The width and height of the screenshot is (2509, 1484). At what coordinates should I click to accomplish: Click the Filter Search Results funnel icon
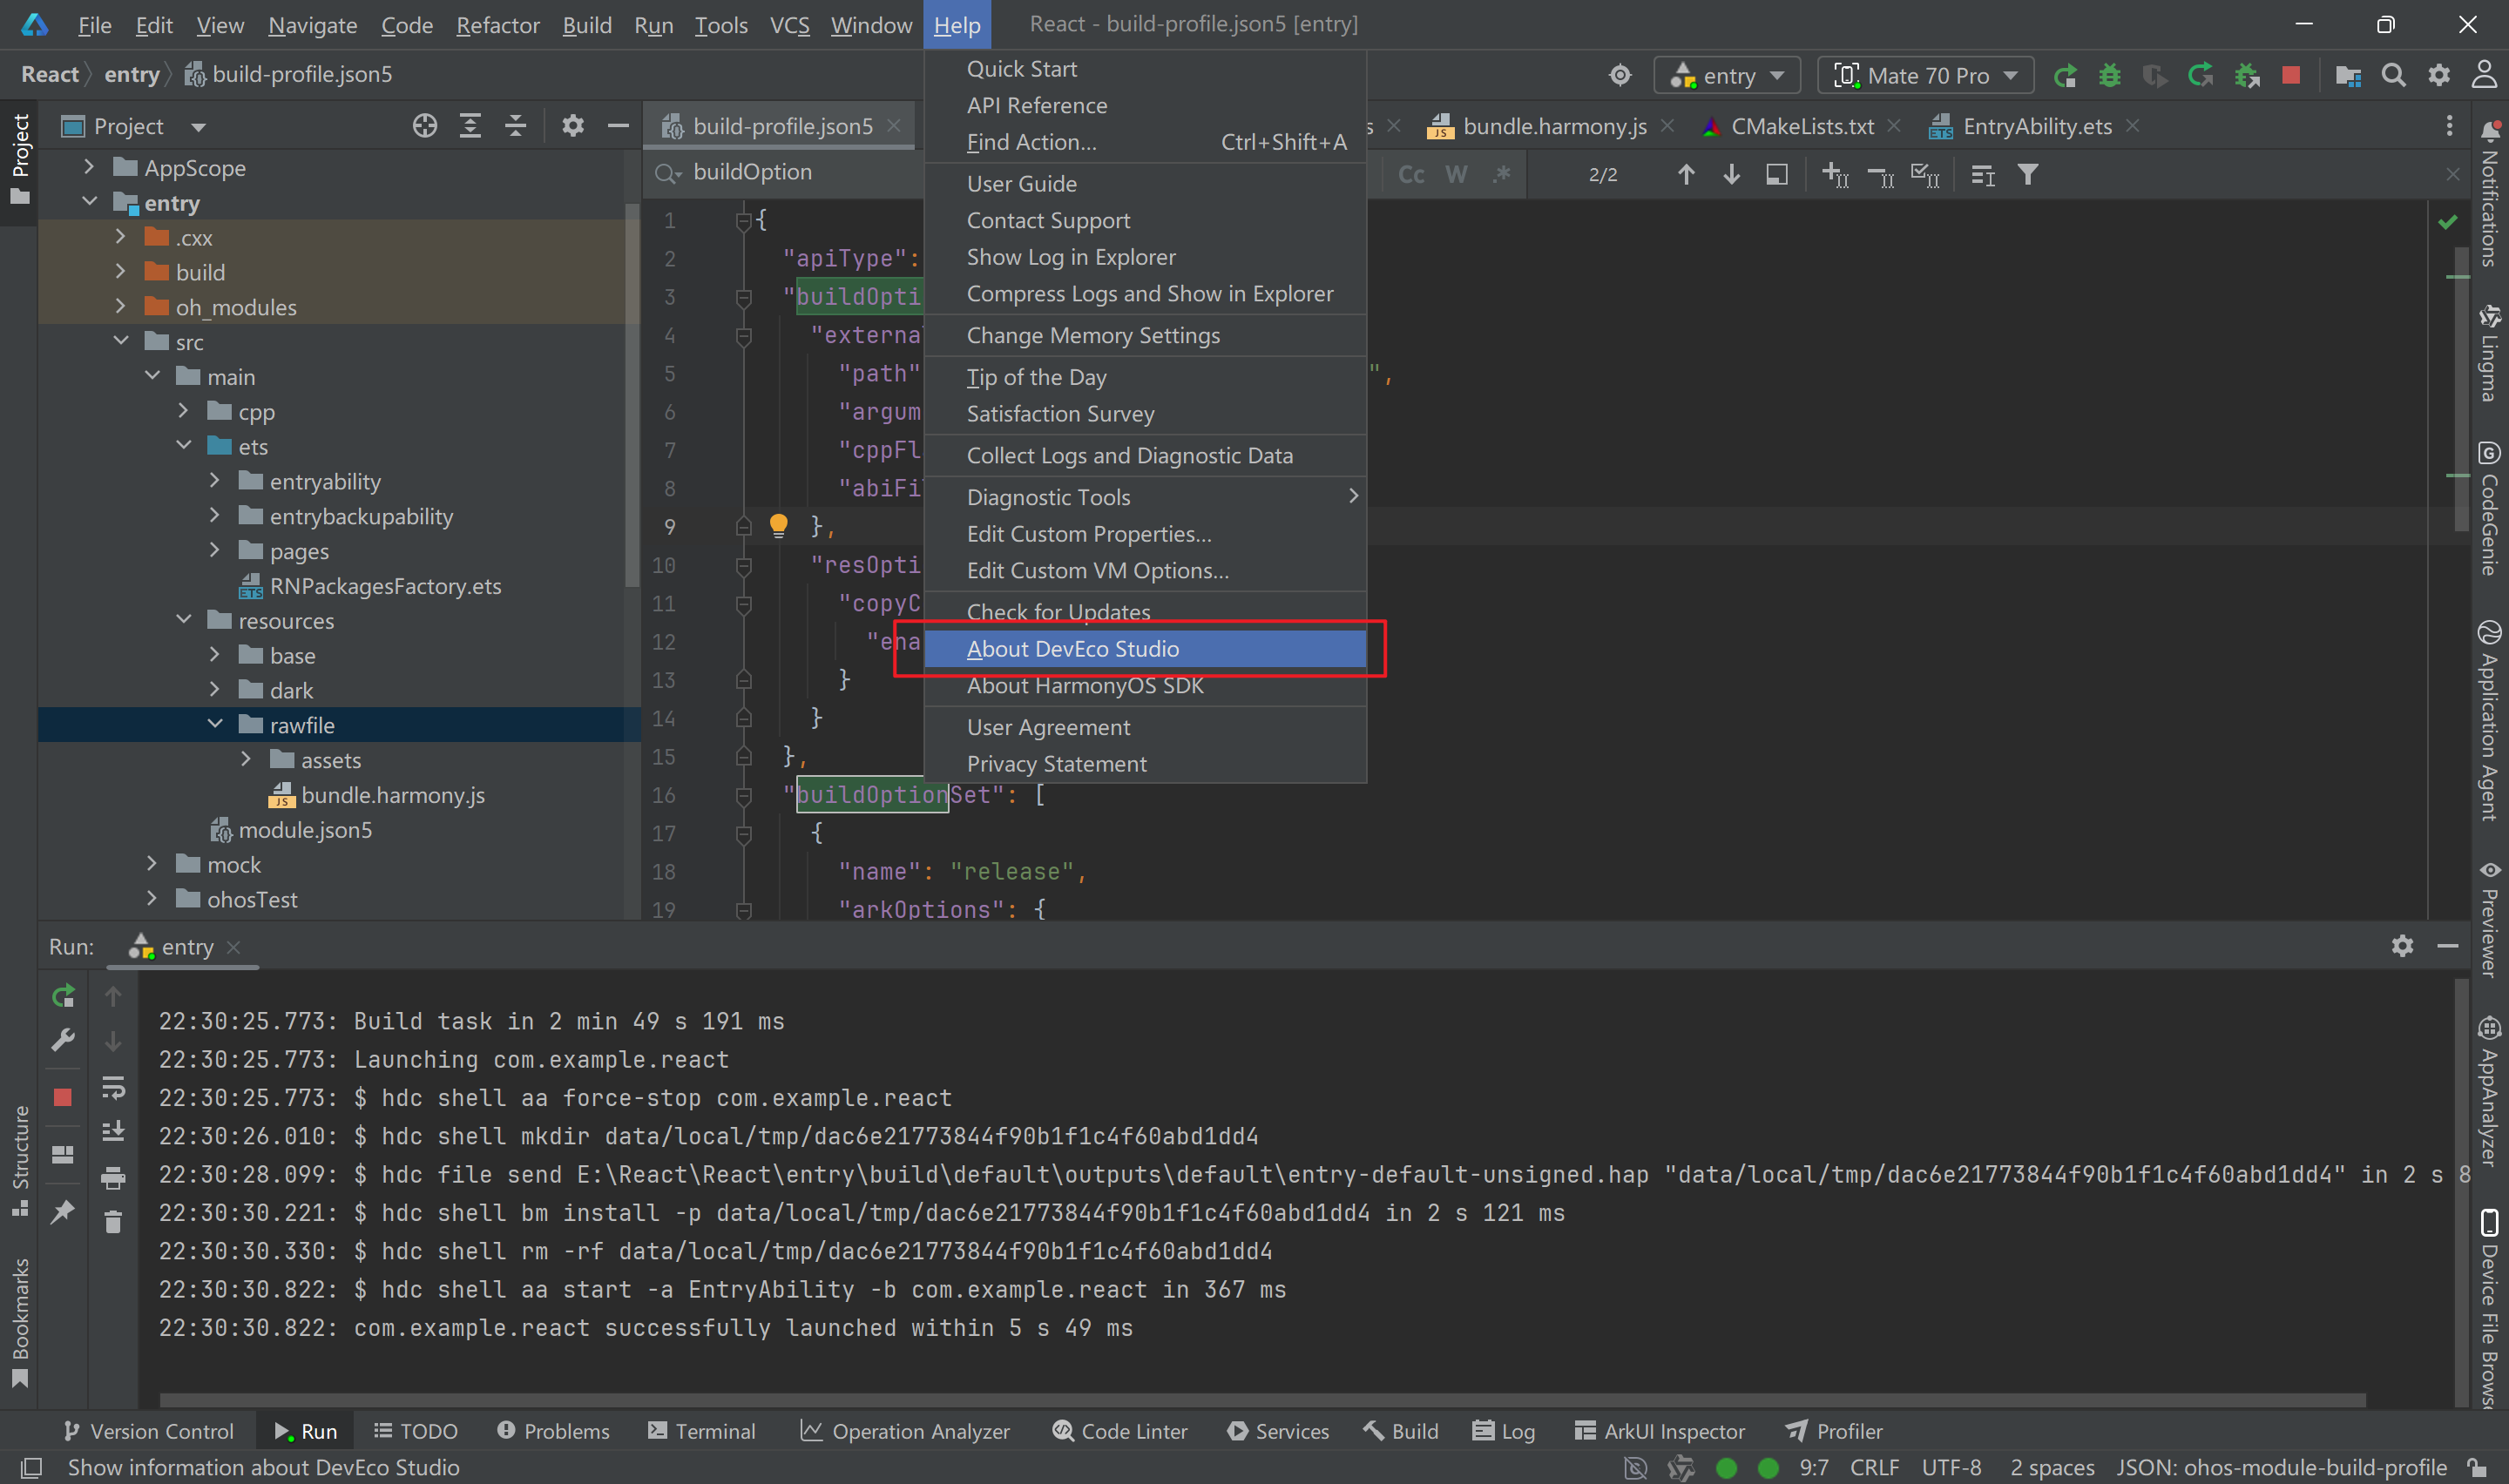point(2027,175)
